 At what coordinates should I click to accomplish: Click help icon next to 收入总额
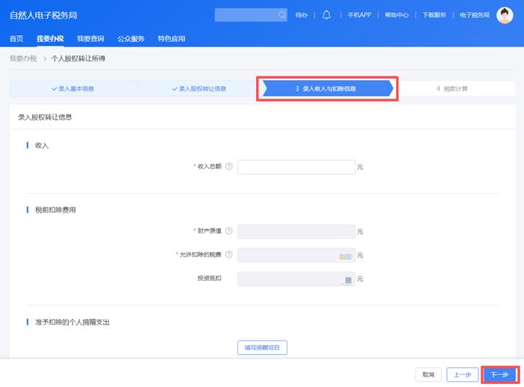click(x=228, y=167)
